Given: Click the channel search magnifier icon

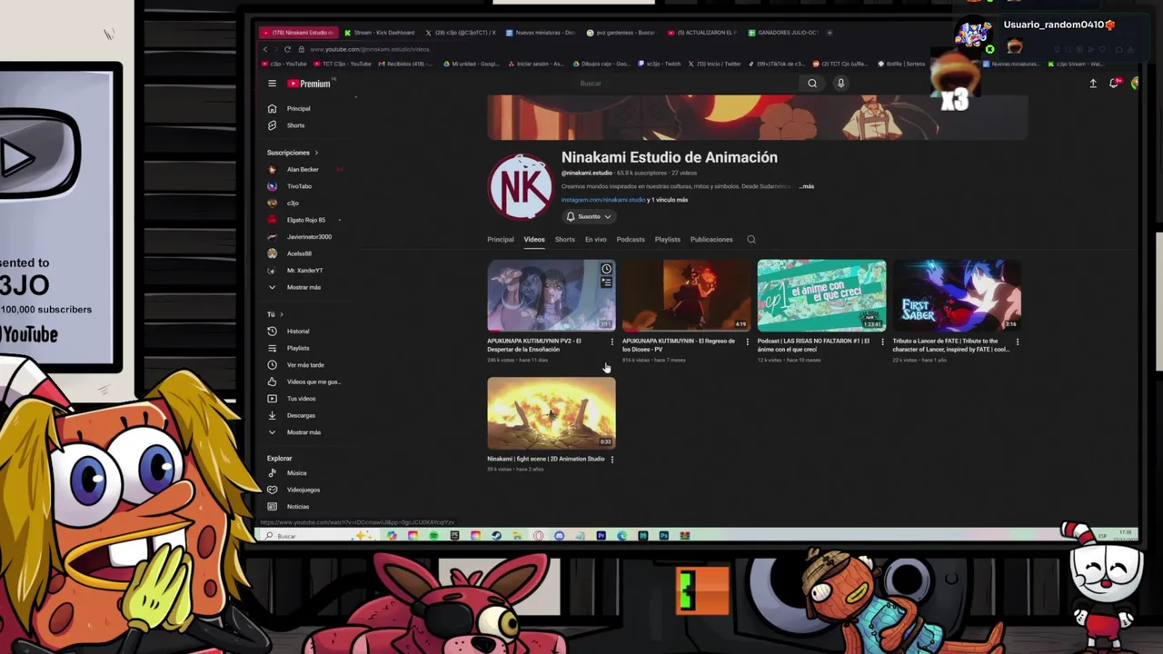Looking at the screenshot, I should pyautogui.click(x=751, y=240).
